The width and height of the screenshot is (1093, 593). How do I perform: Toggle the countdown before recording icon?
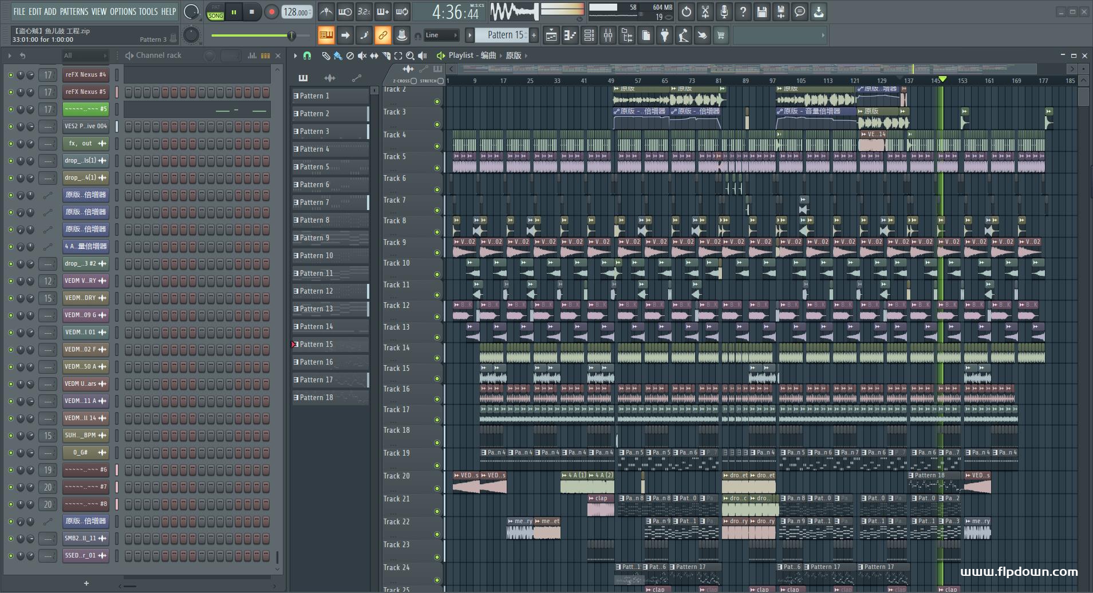pos(364,11)
